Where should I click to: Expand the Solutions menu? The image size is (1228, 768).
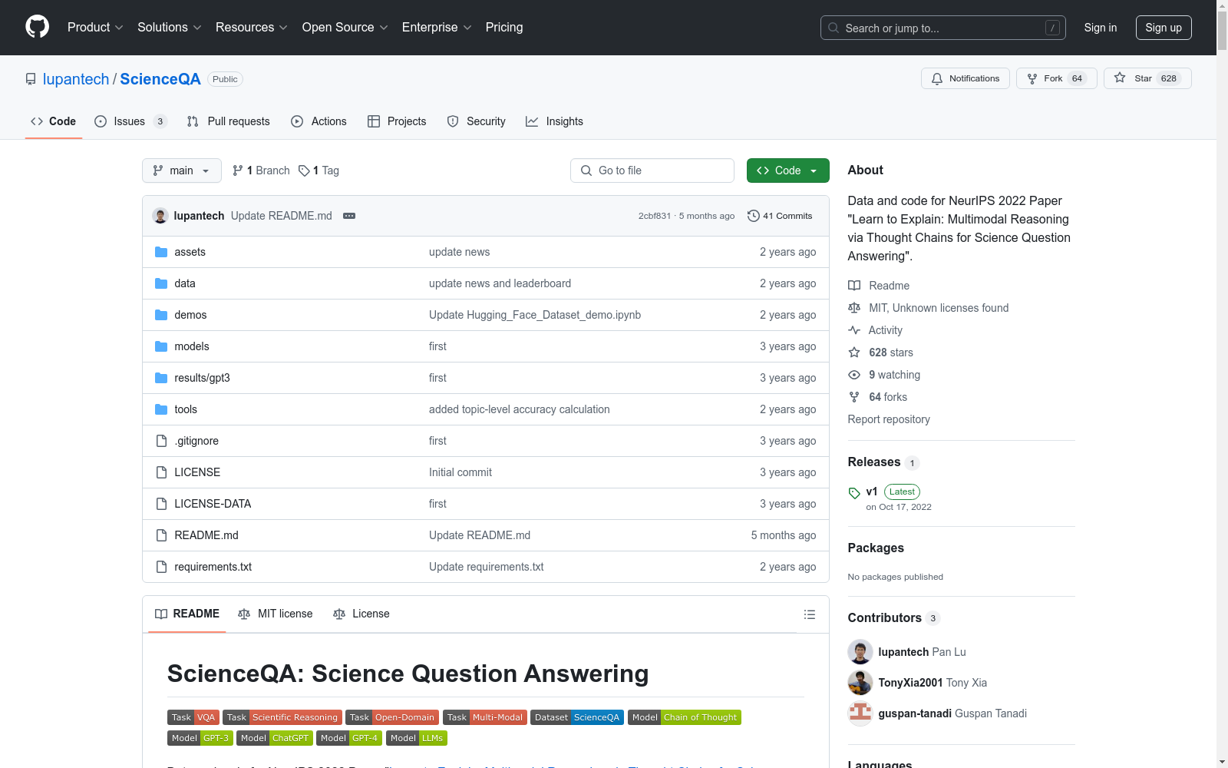click(x=170, y=28)
